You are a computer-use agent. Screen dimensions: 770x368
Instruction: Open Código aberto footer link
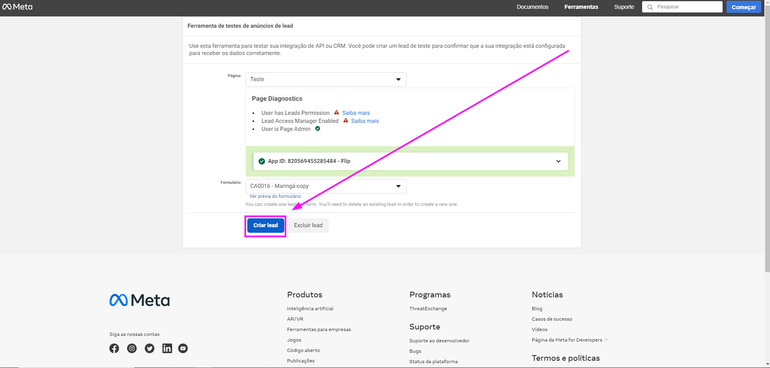click(x=304, y=350)
